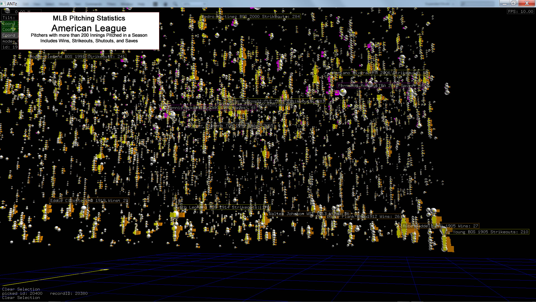
Task: Click the ANTz application icon in title bar
Action: (3, 4)
